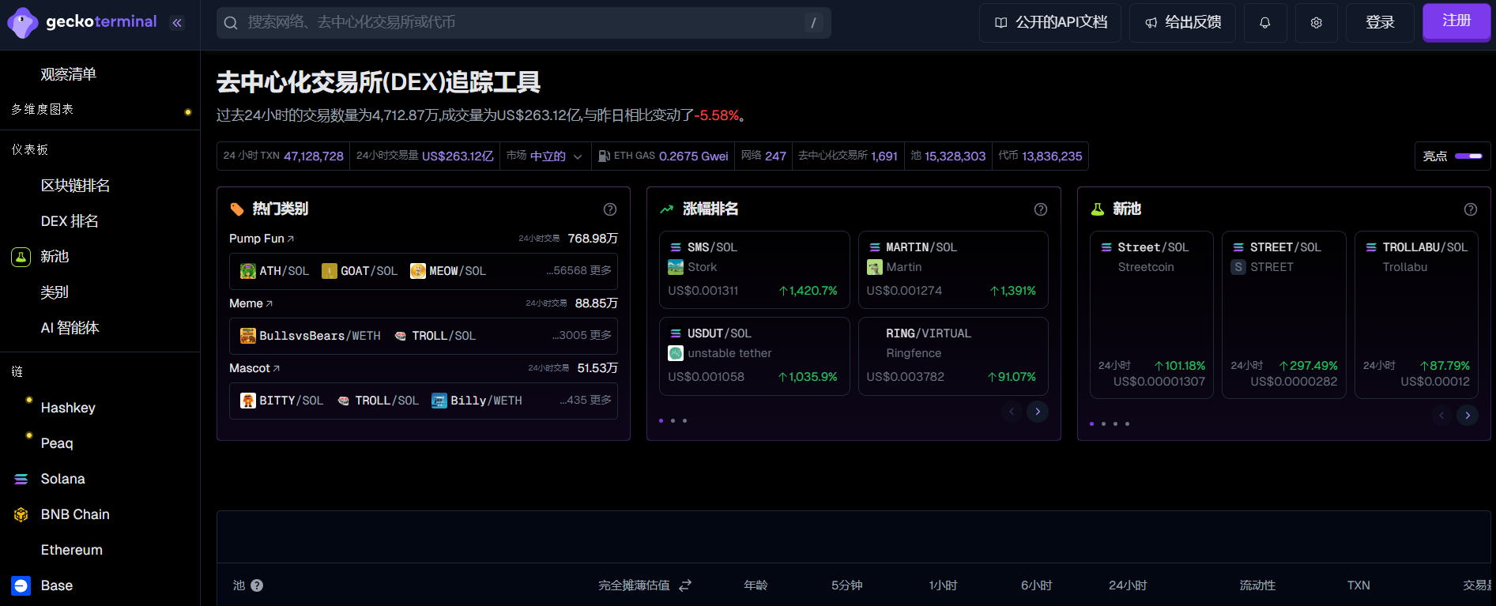The height and width of the screenshot is (606, 1496).
Task: Click Billy/WETH token icon
Action: (x=439, y=401)
